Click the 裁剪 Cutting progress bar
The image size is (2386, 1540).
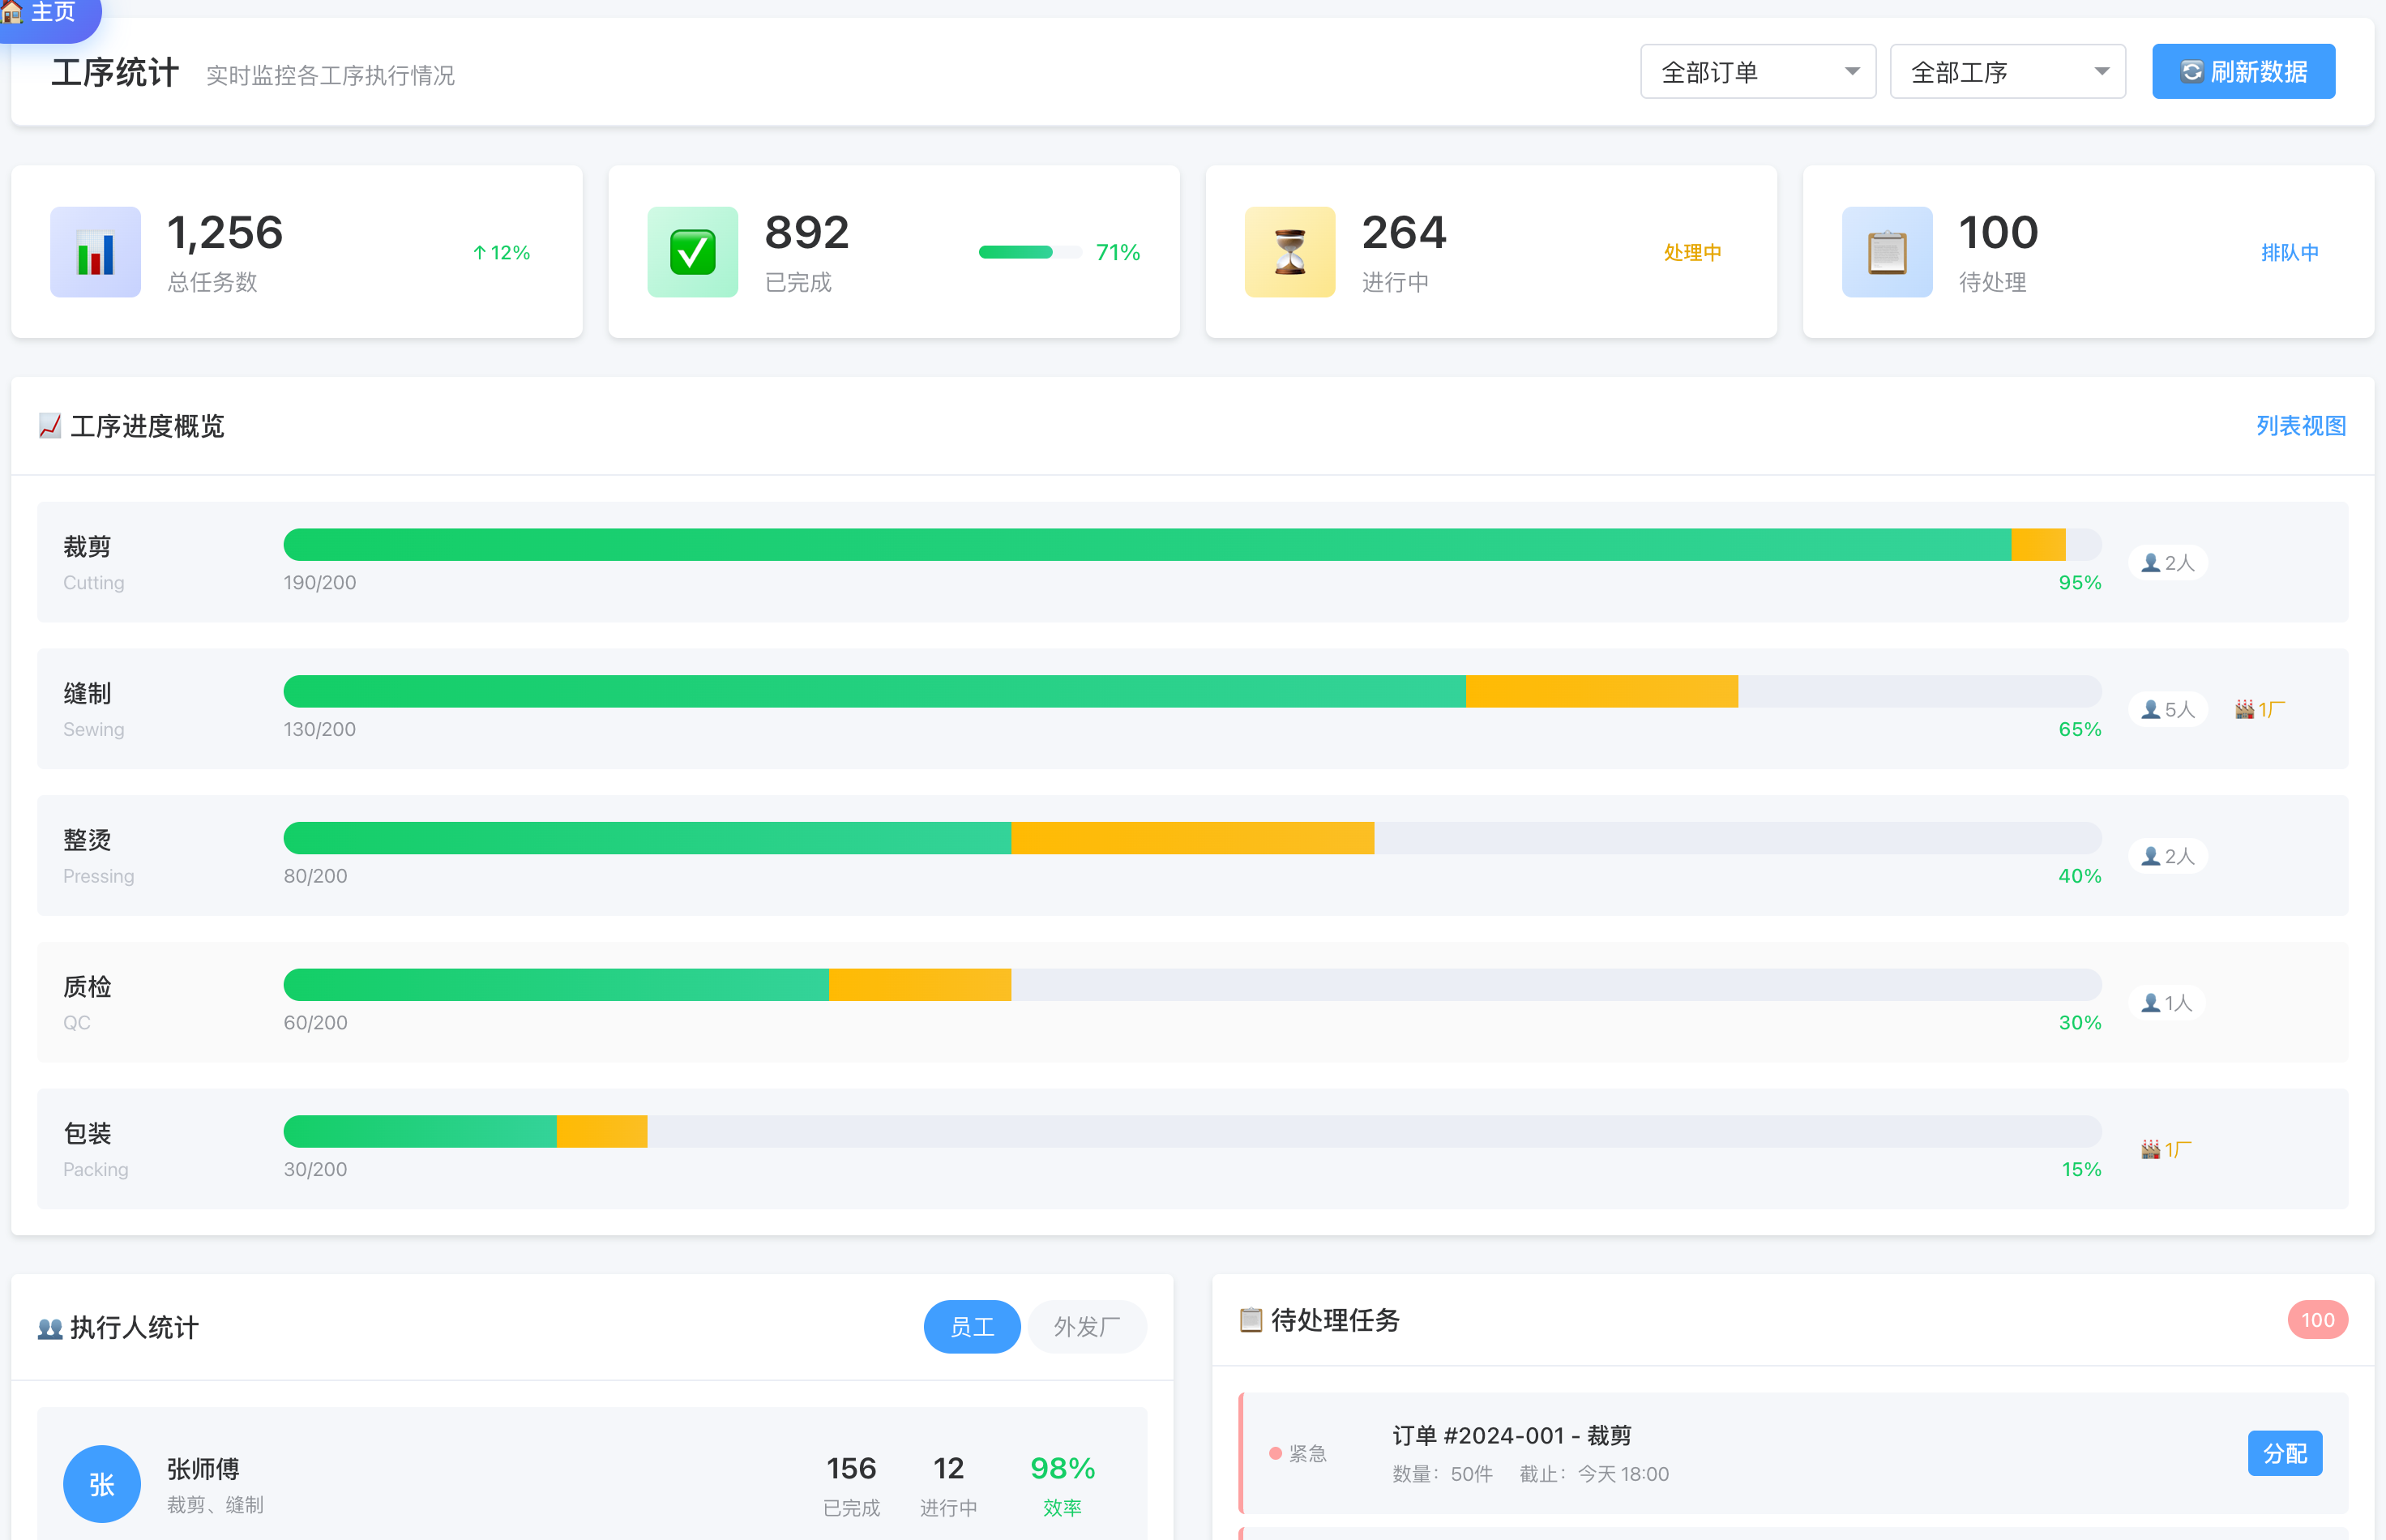coord(1191,544)
